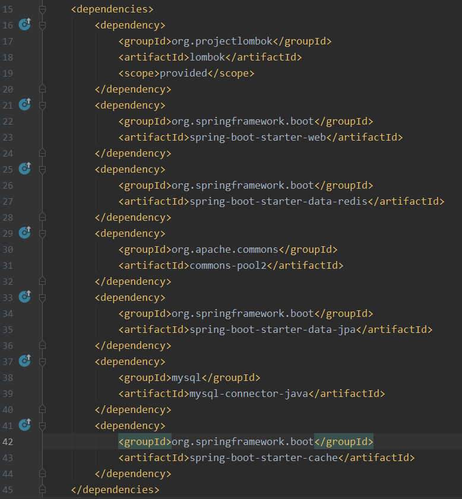Click spring-boot-starter-data-redis artifactId text
Viewport: 462px width, 499px height.
(279, 202)
